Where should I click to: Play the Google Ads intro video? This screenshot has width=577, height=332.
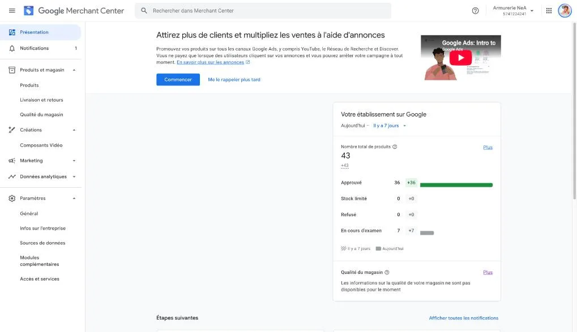(x=460, y=58)
